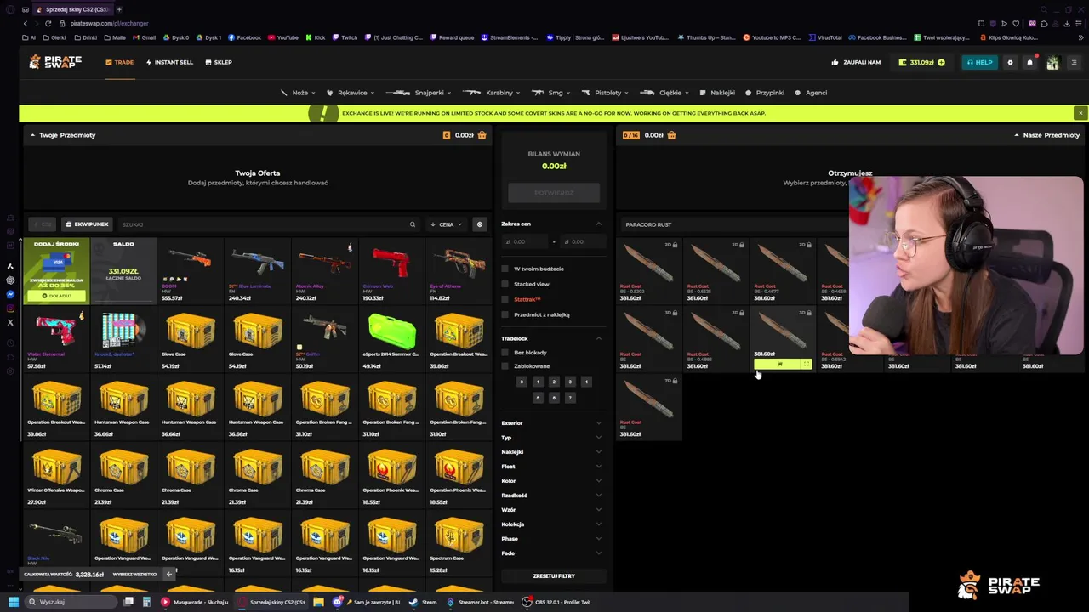
Task: Close the yellow announcement banner
Action: tap(1080, 113)
